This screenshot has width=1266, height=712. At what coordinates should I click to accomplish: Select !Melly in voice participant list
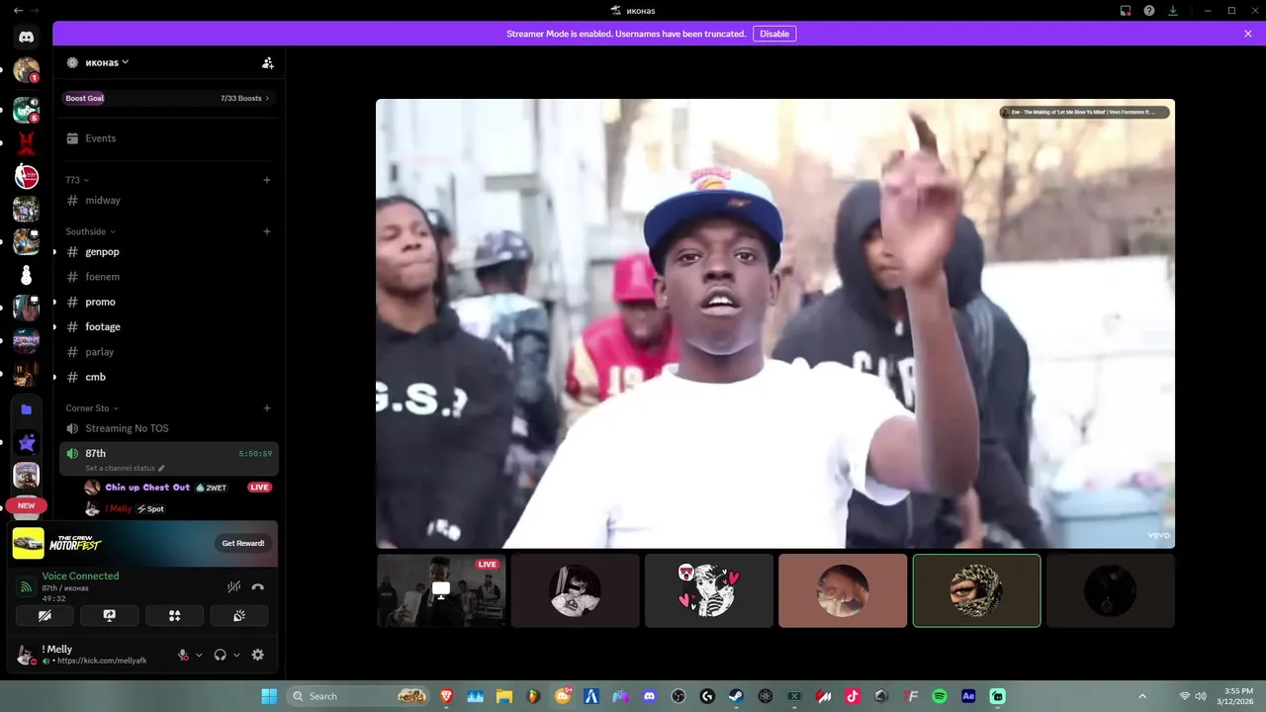tap(119, 508)
